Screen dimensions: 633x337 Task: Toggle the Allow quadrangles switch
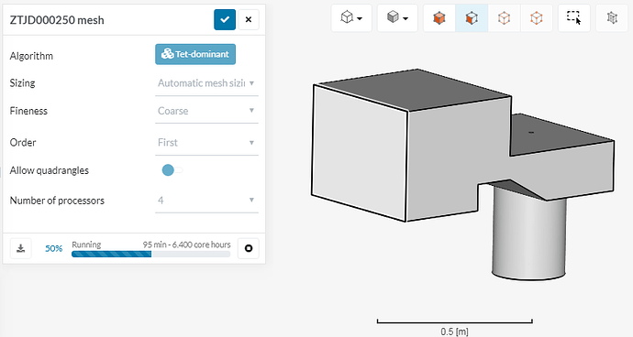click(x=172, y=170)
